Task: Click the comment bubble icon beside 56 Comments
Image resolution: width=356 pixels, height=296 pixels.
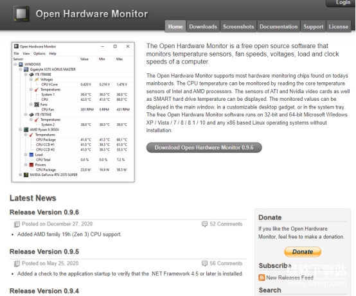Action: [204, 263]
